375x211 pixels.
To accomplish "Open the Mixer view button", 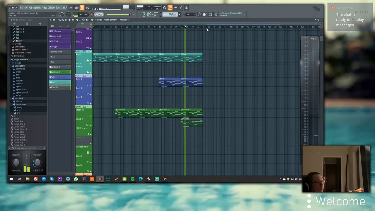I will [216, 15].
